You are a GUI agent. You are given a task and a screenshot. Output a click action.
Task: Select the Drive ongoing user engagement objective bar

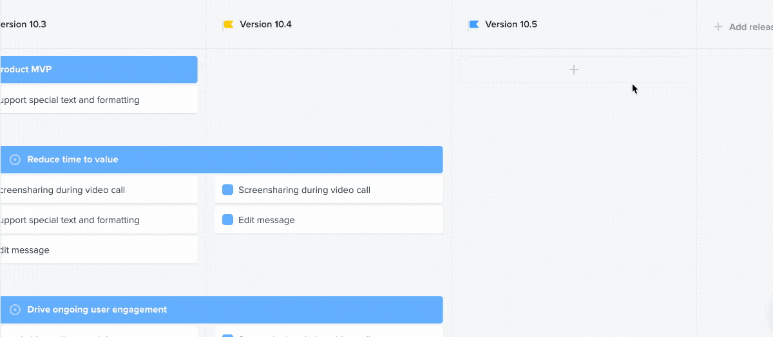pos(222,310)
